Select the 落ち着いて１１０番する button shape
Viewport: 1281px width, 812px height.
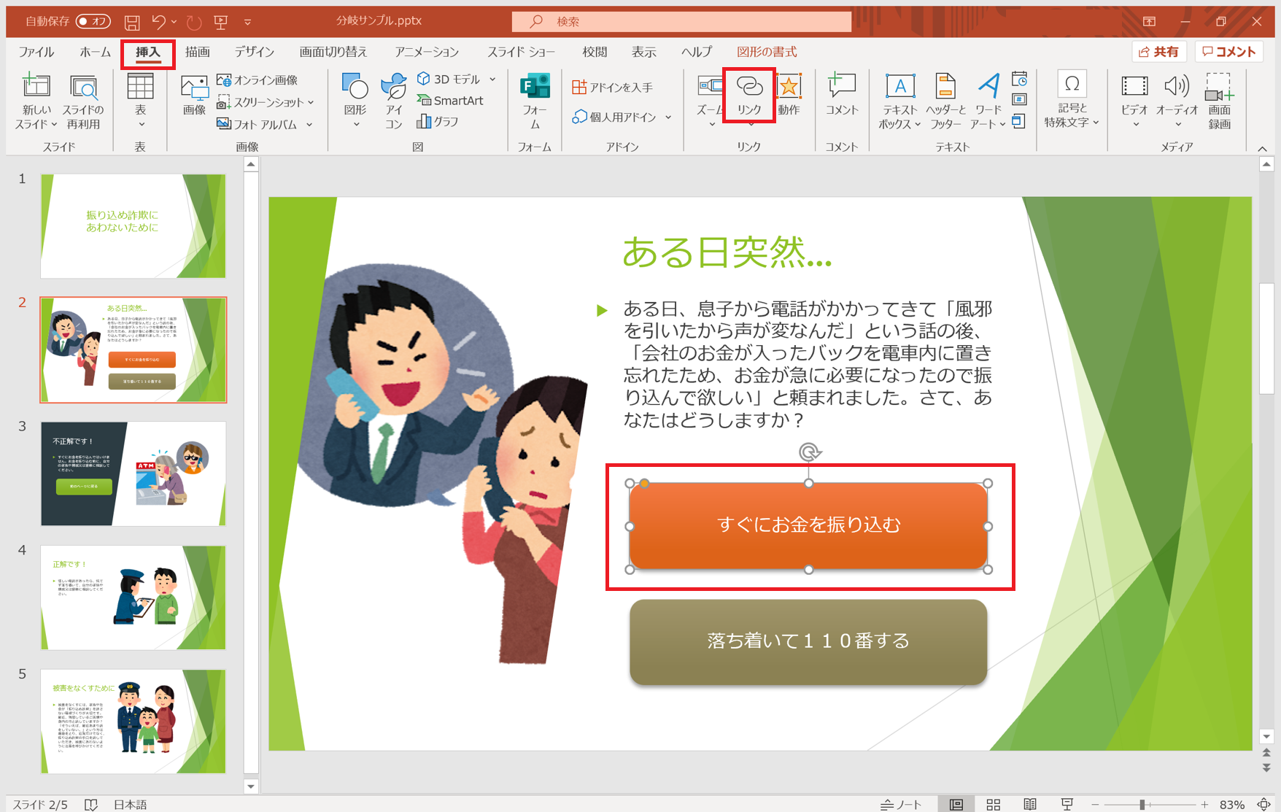coord(808,641)
